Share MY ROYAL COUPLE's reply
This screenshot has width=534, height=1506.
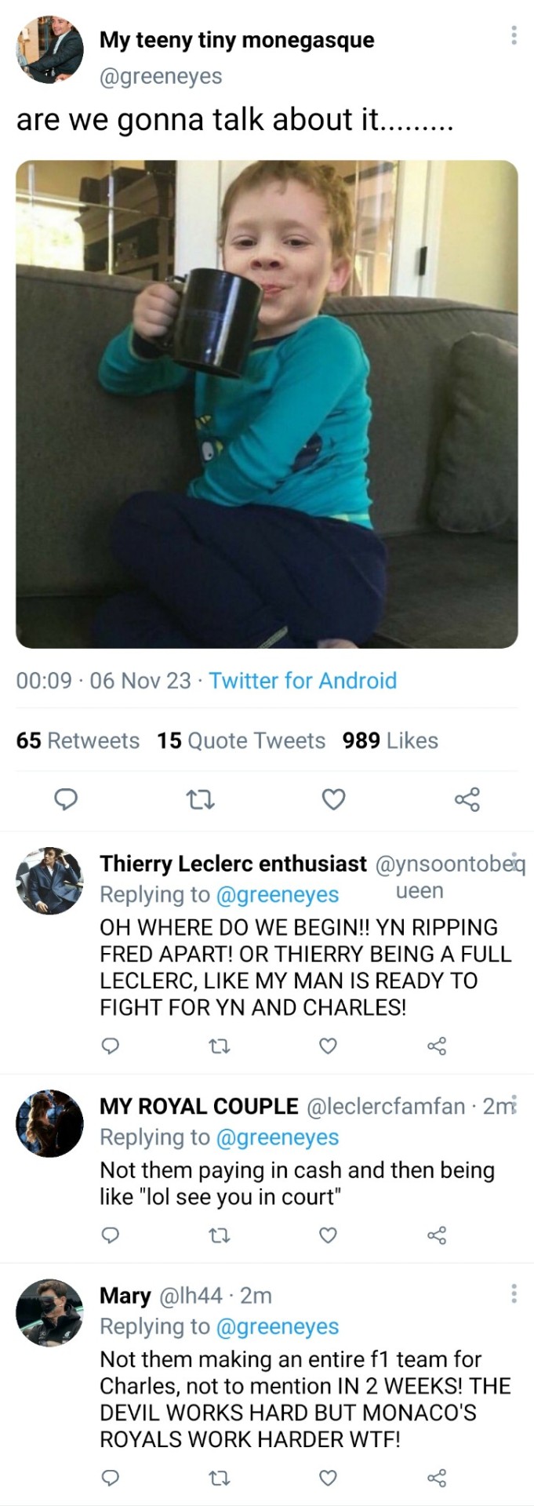(x=437, y=1235)
